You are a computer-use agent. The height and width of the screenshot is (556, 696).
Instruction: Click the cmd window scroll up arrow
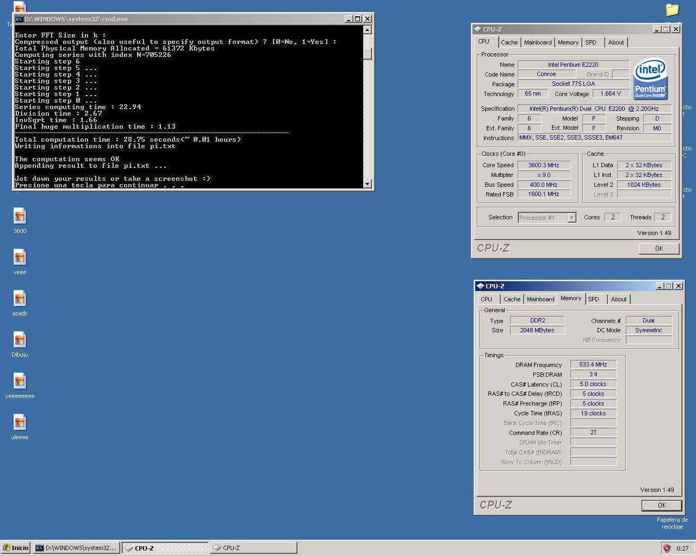(368, 30)
